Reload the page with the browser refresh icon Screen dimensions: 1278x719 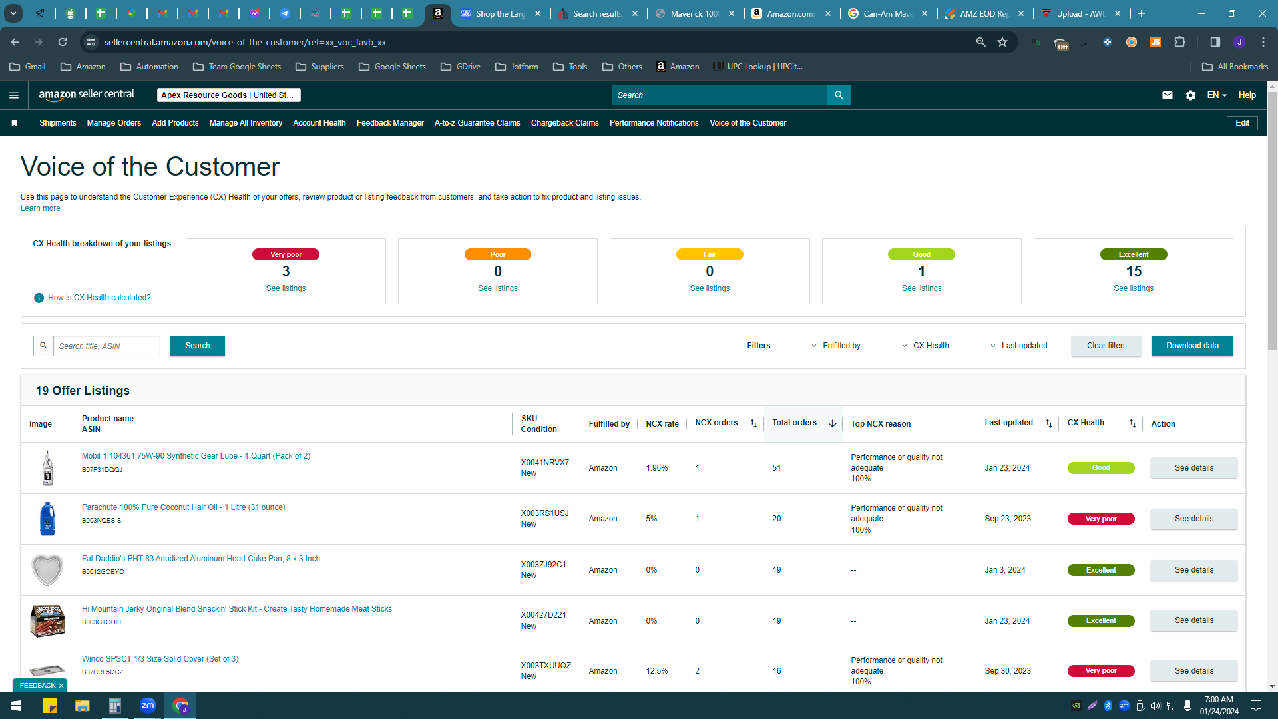coord(63,42)
